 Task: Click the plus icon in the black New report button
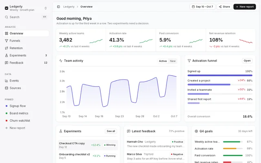pyautogui.click(x=237, y=7)
